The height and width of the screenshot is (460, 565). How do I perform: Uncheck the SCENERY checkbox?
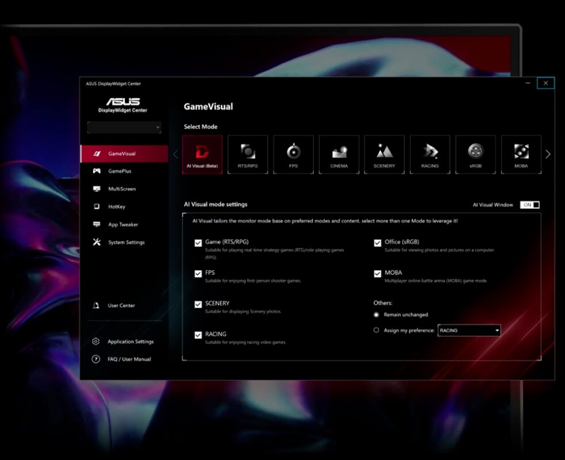click(198, 304)
